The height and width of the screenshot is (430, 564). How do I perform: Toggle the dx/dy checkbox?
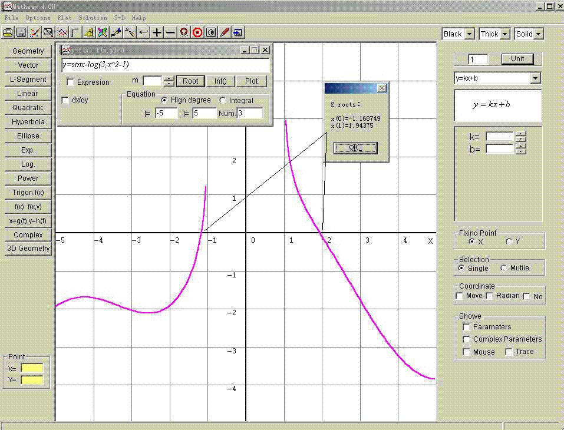tap(65, 100)
